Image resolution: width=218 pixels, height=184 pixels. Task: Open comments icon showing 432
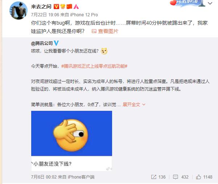pos(175,177)
